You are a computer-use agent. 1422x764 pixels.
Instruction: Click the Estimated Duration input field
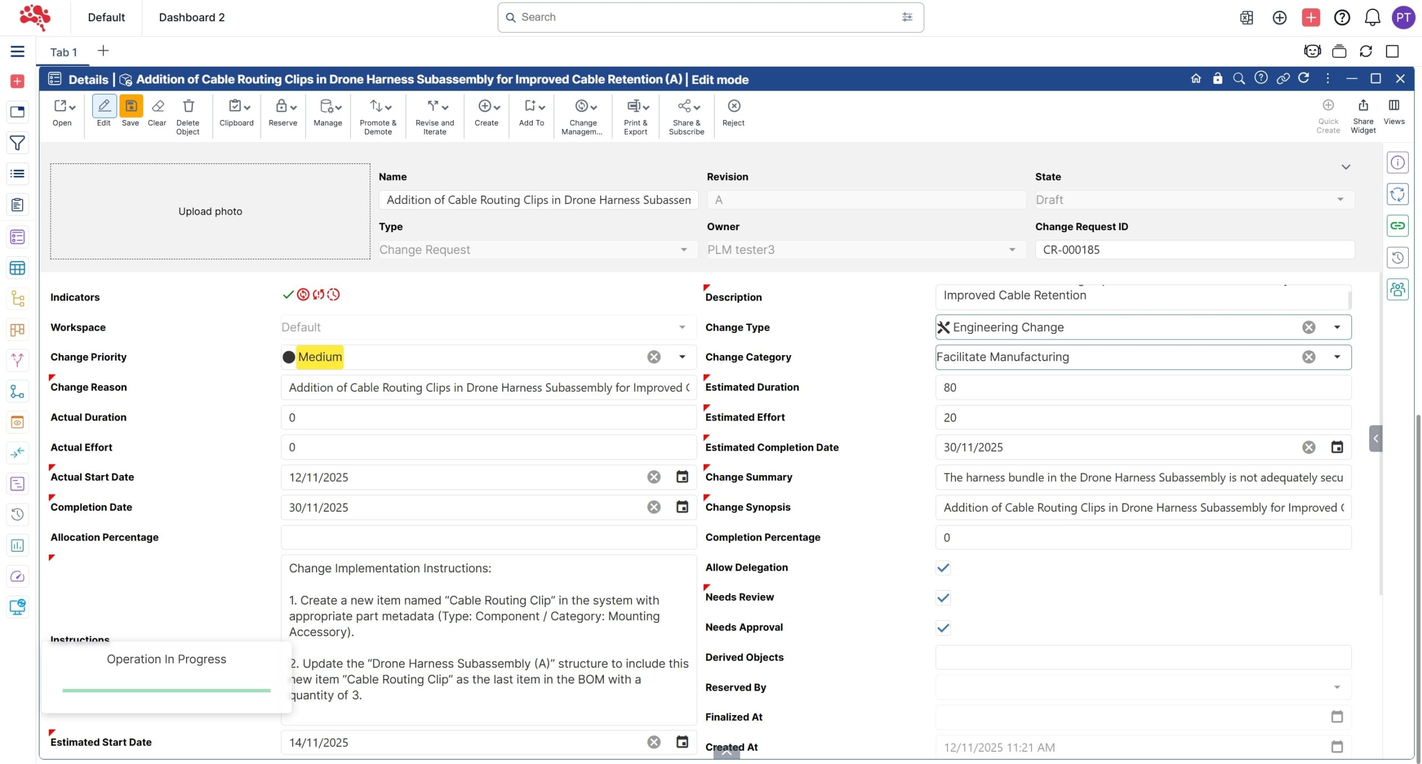tap(1143, 387)
